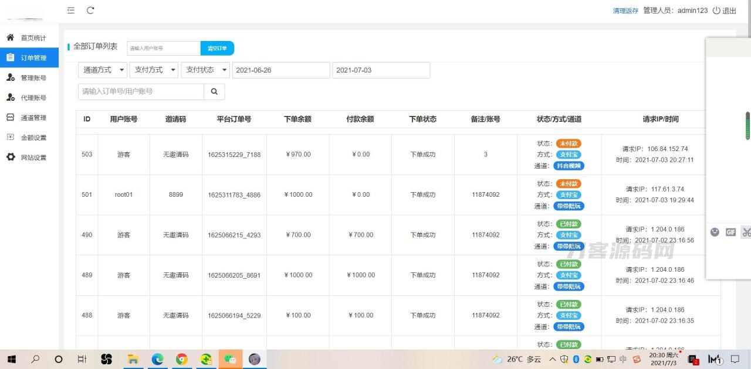Viewport: 751px width, 369px height.
Task: Open the 支付方式 dropdown
Action: click(x=154, y=70)
